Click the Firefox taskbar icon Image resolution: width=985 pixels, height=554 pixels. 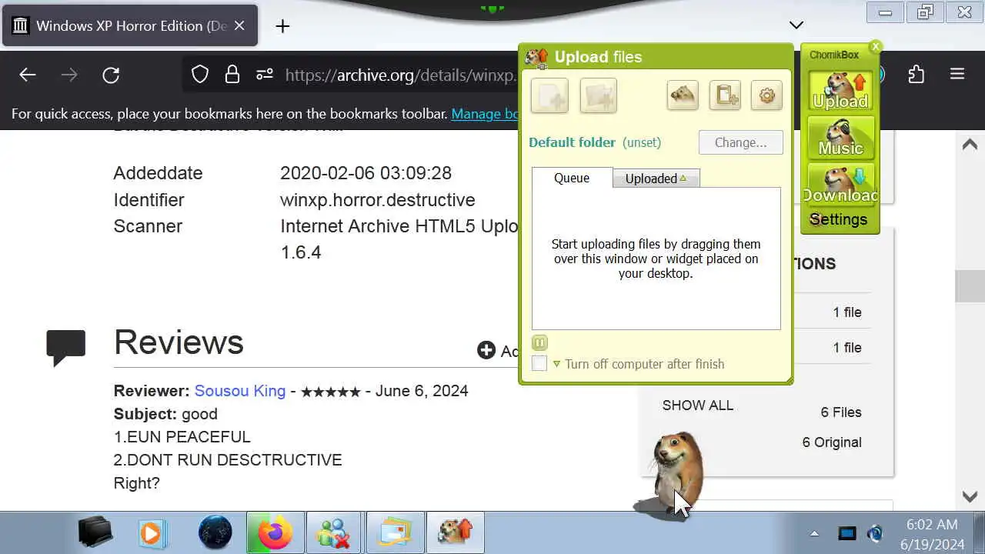(275, 532)
